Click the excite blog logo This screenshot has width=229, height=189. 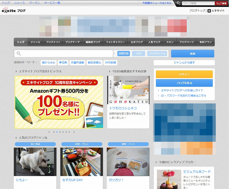coord(14,10)
